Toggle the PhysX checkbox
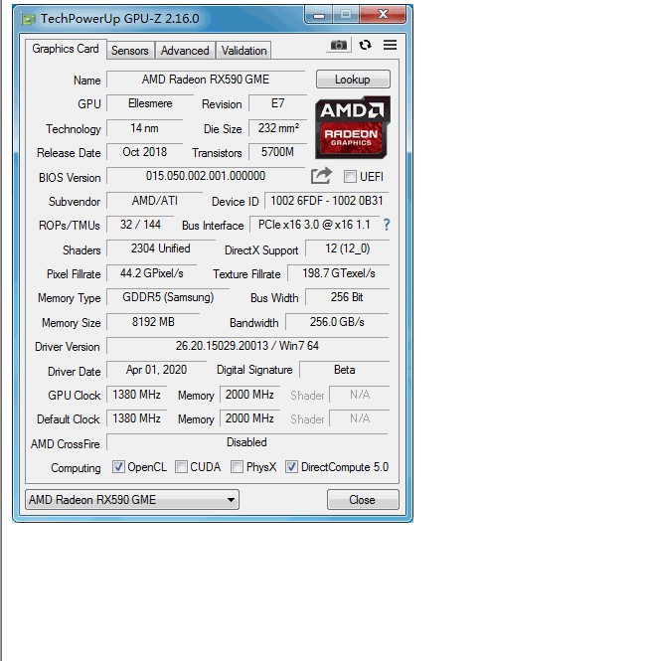Image resolution: width=647 pixels, height=661 pixels. 237,466
